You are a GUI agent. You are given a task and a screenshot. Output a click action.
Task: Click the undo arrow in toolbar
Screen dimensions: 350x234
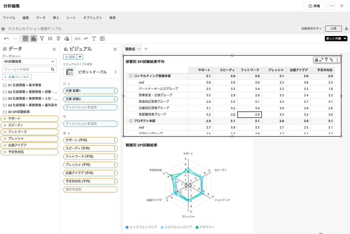(x=6, y=39)
